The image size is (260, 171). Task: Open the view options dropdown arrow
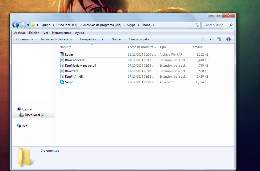tap(210, 39)
